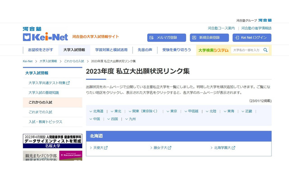Jump to 四国 region anchor
Image resolution: width=289 pixels, height=192 pixels.
pos(112,119)
